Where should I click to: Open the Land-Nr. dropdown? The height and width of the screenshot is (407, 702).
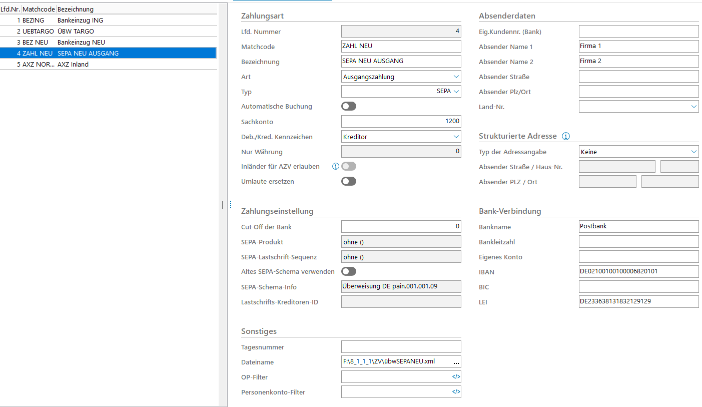(x=638, y=106)
